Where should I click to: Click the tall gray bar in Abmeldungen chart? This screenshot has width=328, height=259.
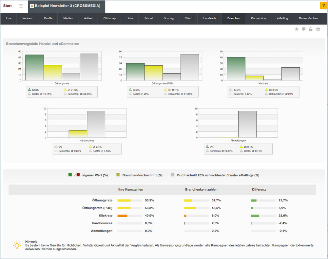247,124
